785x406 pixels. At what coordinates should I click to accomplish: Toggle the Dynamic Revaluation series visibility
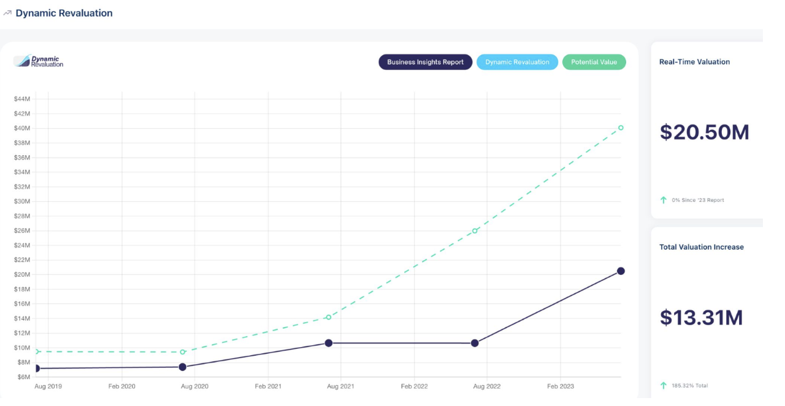point(517,62)
